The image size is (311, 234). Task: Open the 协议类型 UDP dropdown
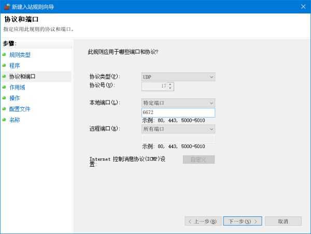coord(178,77)
